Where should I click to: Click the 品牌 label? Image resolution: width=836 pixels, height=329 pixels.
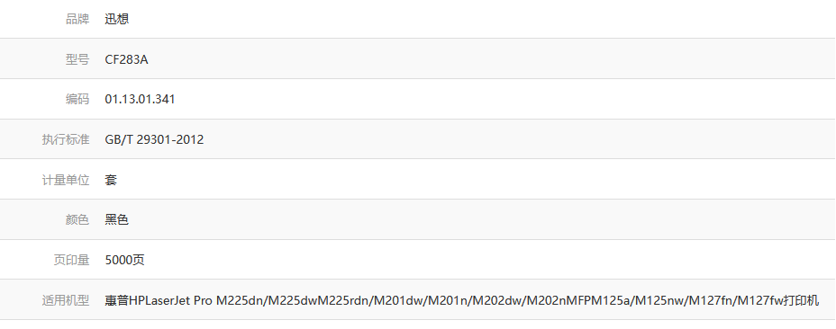click(77, 19)
